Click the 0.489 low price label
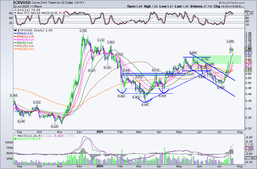 pyautogui.click(x=221, y=88)
